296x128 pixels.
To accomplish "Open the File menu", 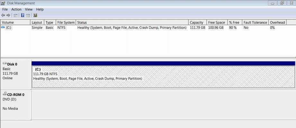I will coord(5,9).
